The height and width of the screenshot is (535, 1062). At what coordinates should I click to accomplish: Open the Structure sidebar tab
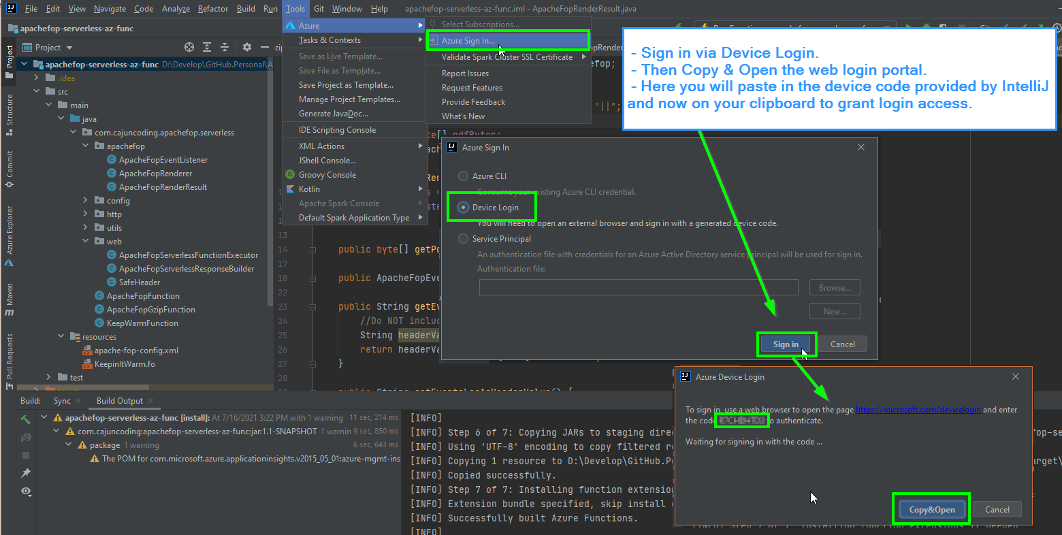(10, 114)
